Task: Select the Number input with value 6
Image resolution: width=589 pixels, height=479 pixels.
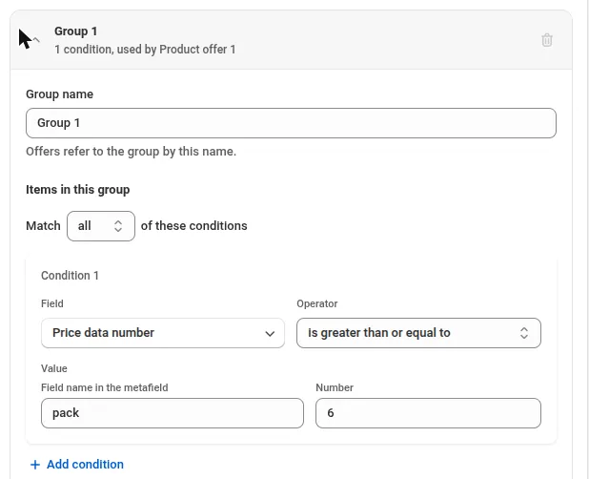Action: [428, 413]
